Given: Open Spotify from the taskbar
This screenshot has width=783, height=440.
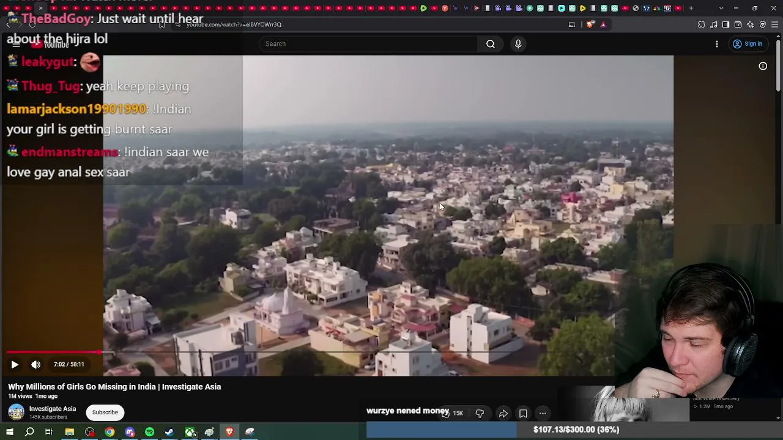Looking at the screenshot, I should [x=150, y=432].
